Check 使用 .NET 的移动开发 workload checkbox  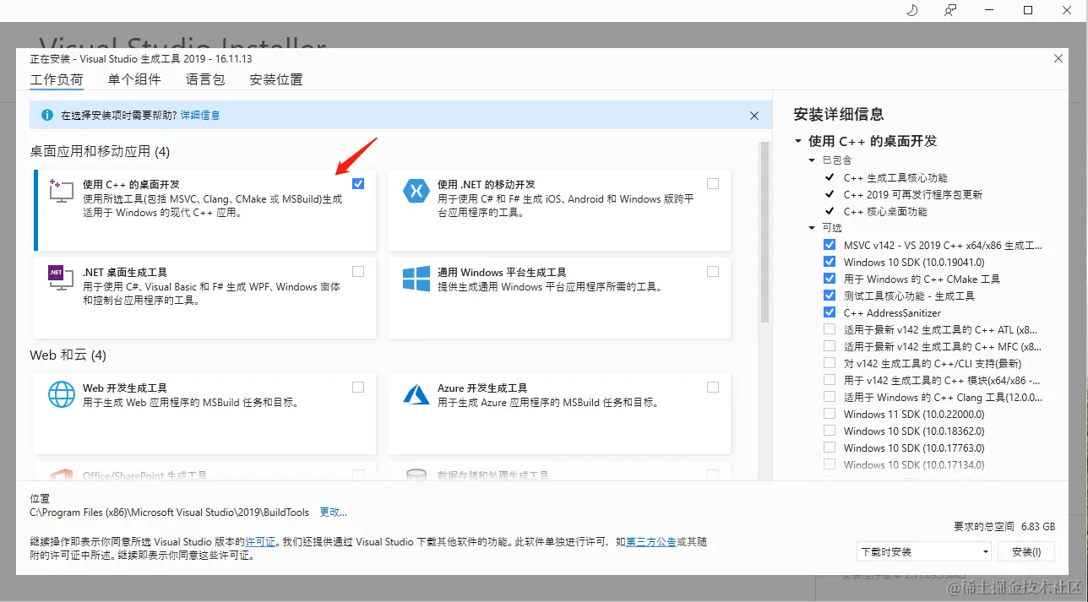713,184
